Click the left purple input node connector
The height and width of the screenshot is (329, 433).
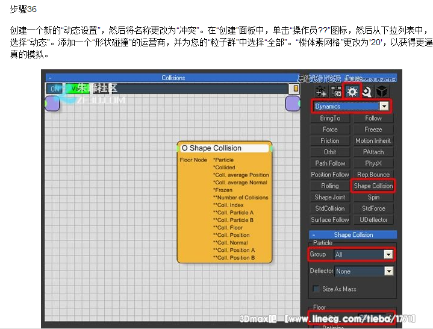coord(52,103)
